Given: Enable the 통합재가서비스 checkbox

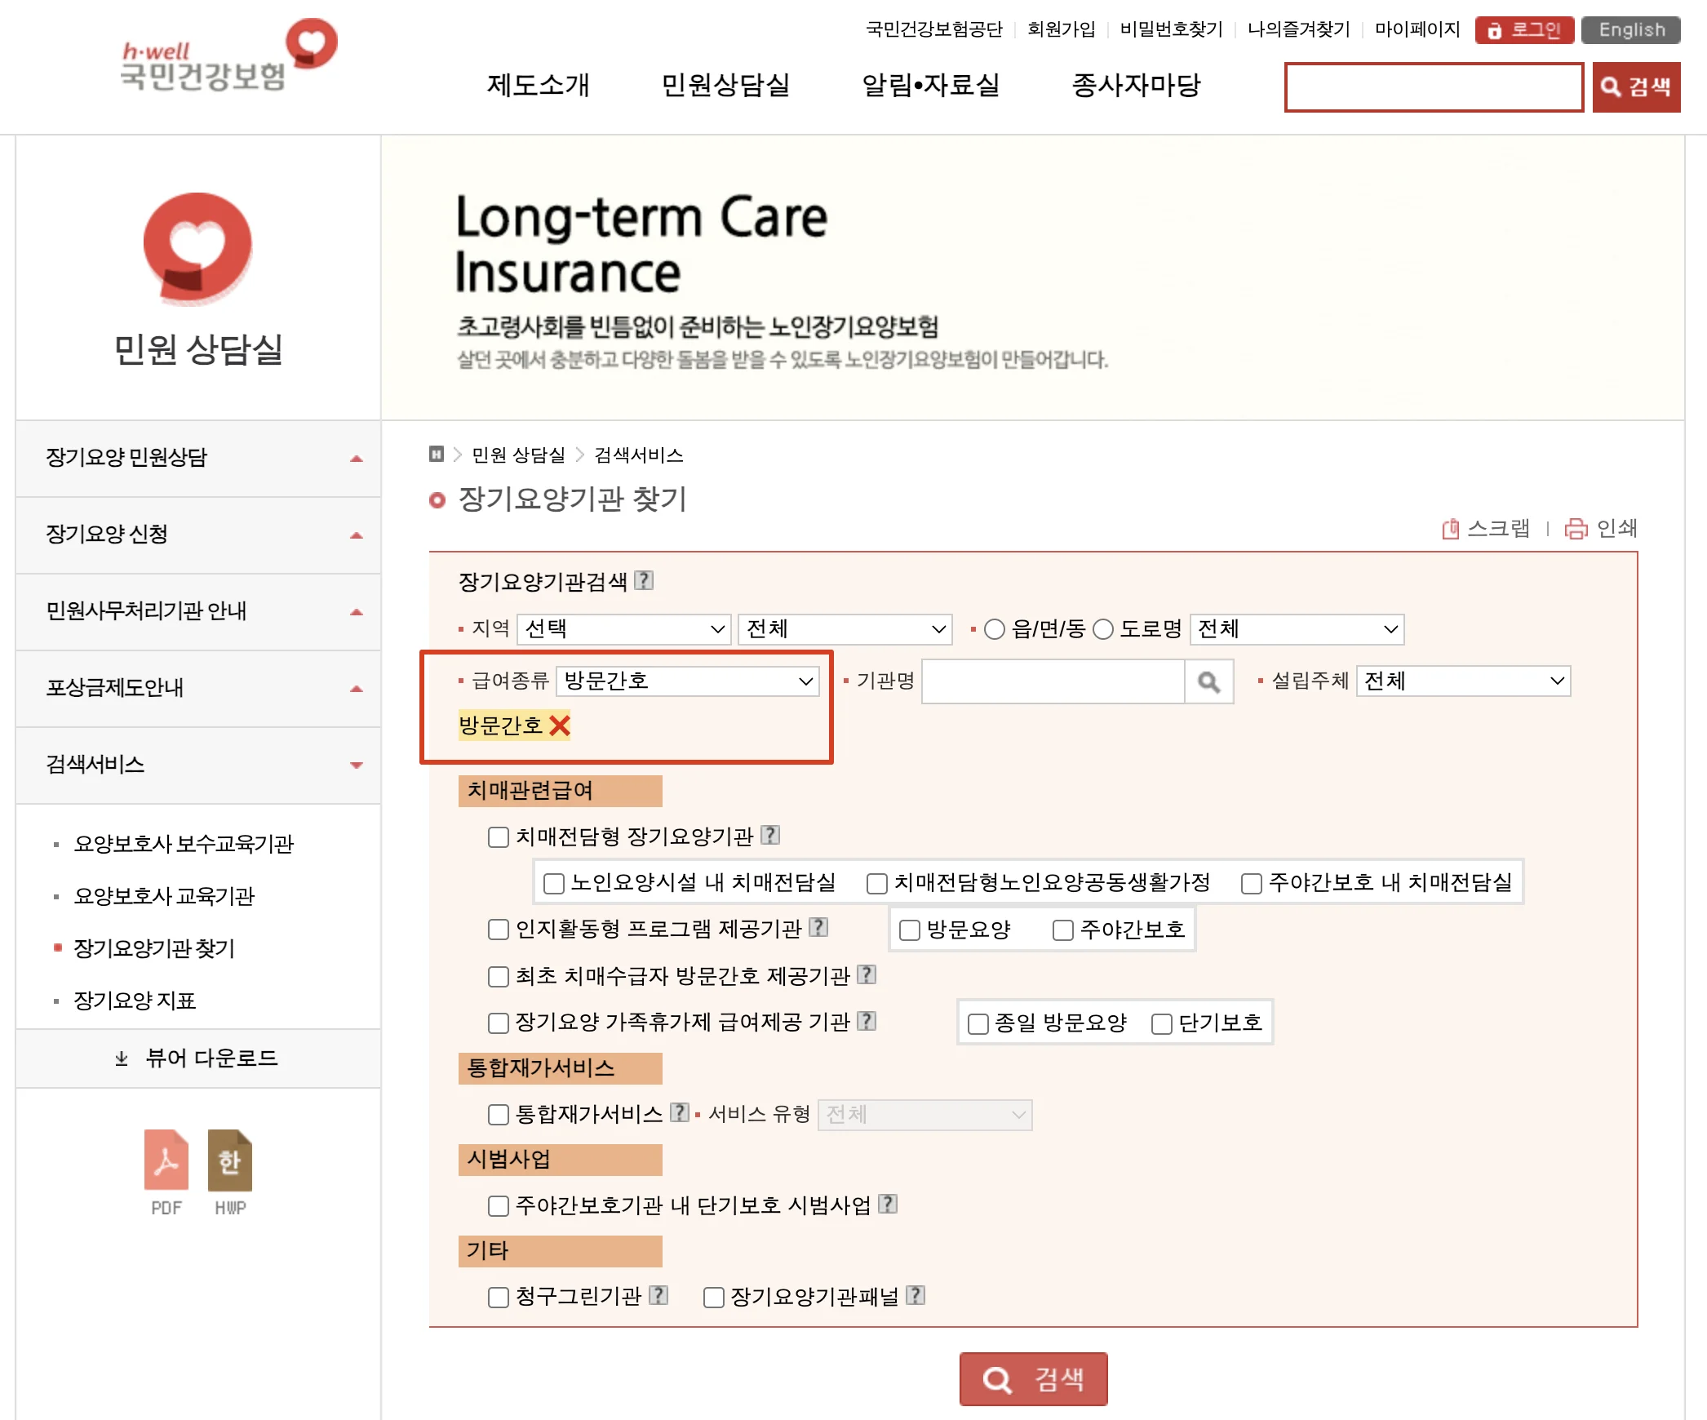Looking at the screenshot, I should tap(498, 1115).
